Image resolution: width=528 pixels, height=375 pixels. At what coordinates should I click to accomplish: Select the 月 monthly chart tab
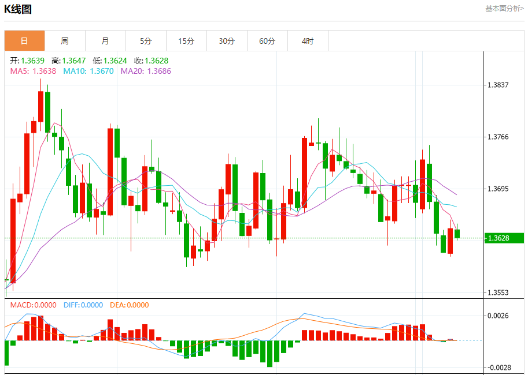[x=105, y=41]
